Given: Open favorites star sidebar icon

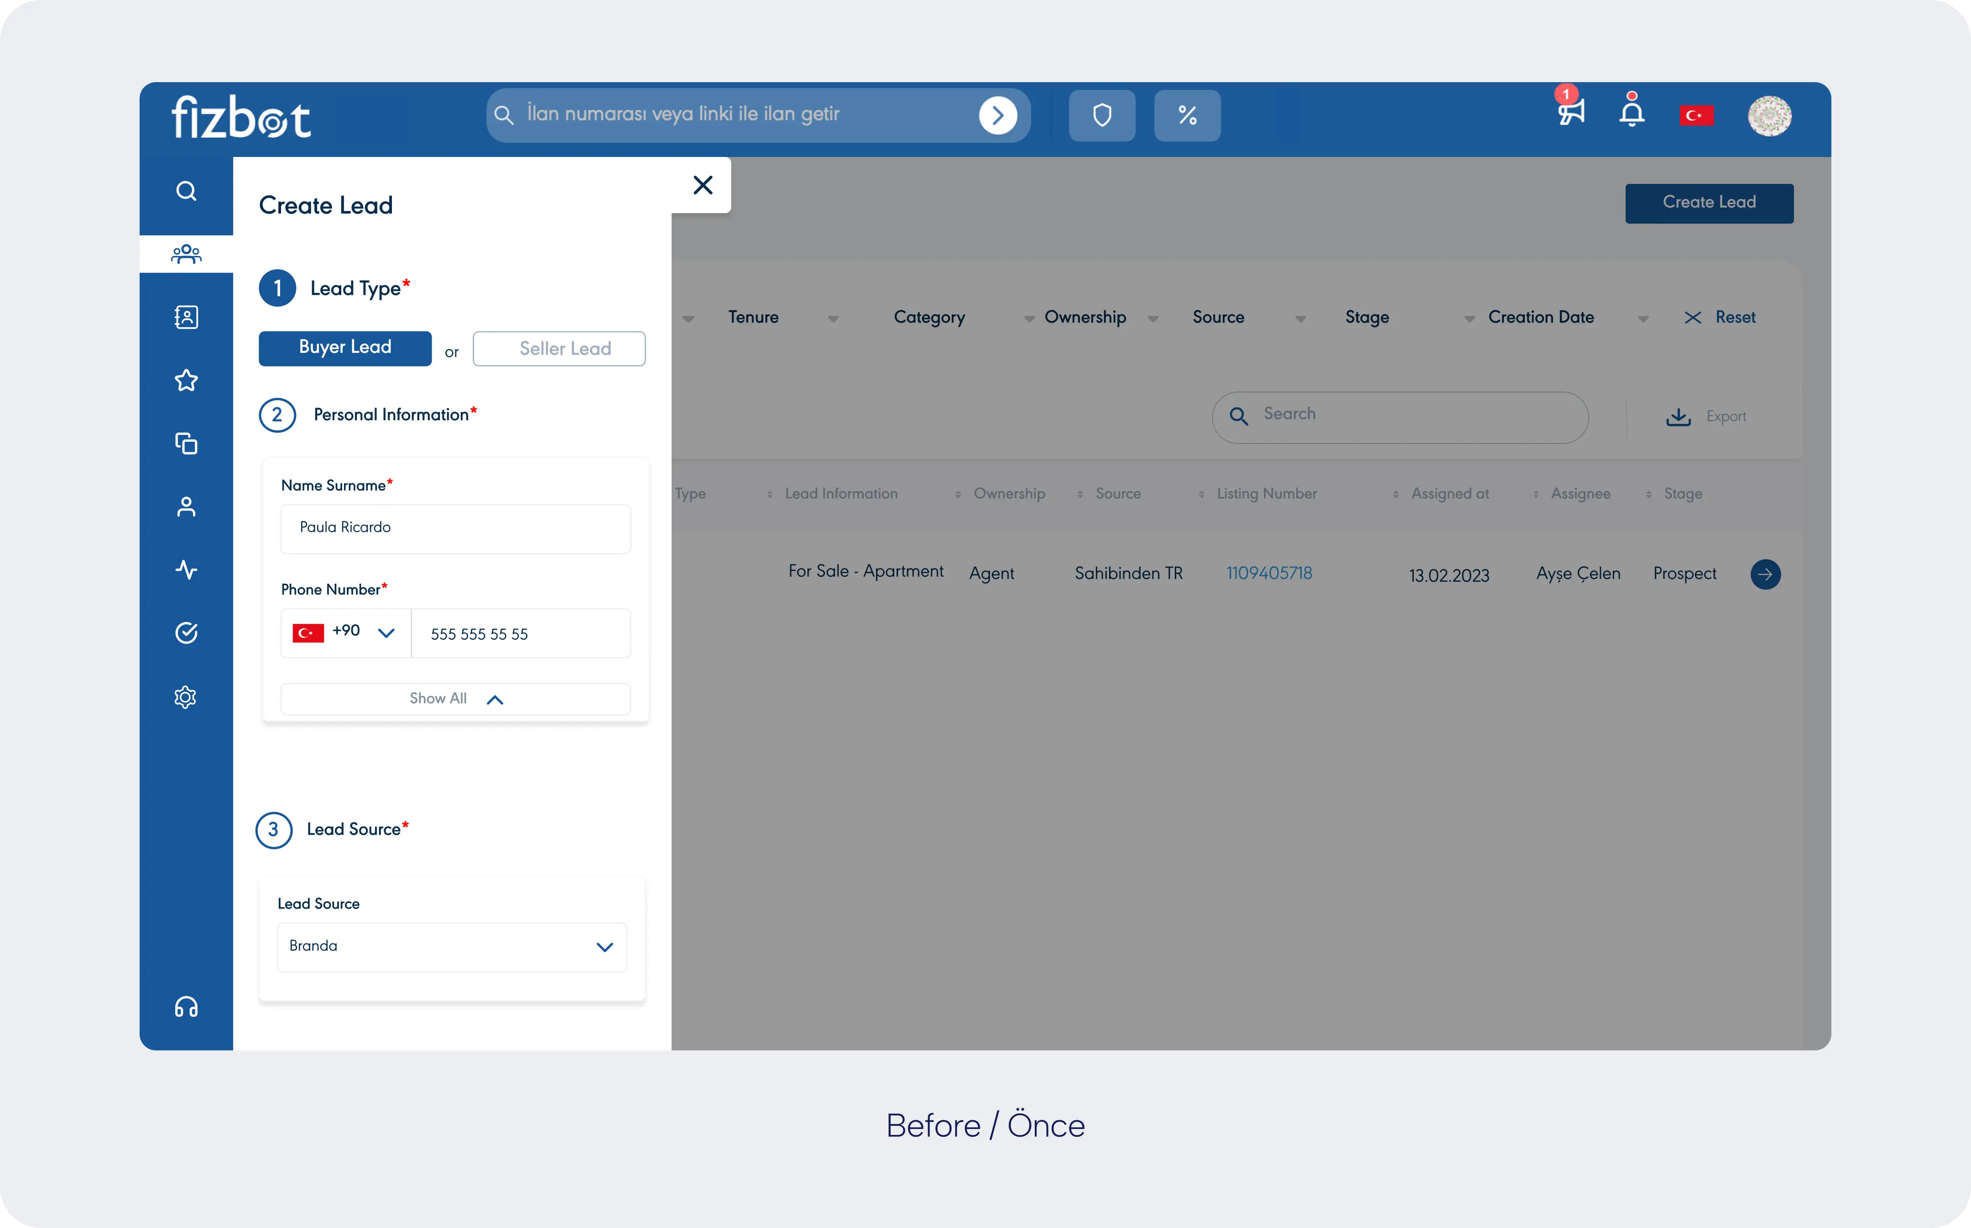Looking at the screenshot, I should (186, 380).
